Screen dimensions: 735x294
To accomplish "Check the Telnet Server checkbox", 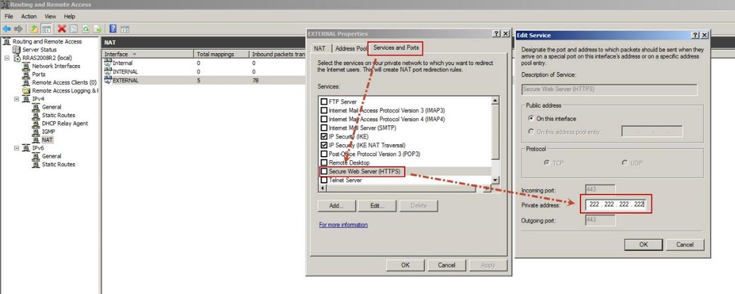I will pos(324,180).
